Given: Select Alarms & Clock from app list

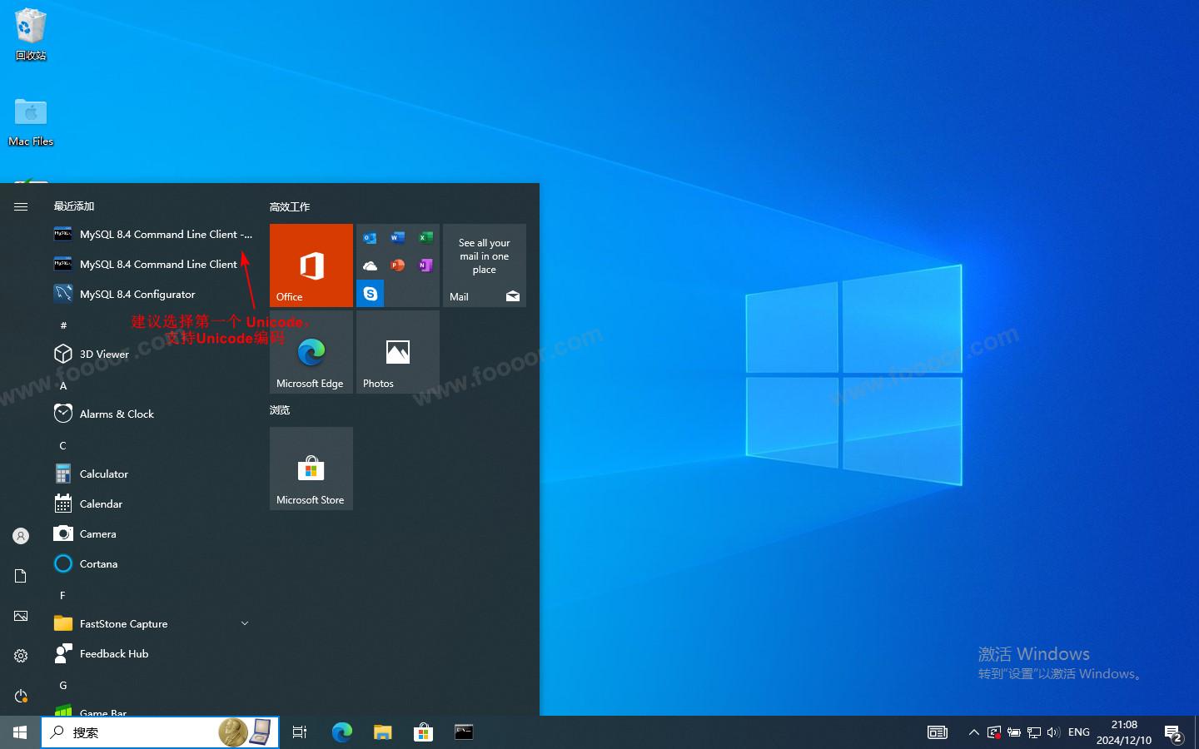Looking at the screenshot, I should point(117,414).
